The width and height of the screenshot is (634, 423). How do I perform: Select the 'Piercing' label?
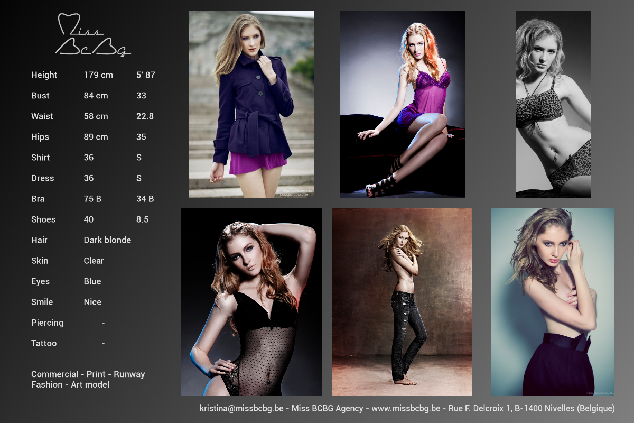pos(48,323)
